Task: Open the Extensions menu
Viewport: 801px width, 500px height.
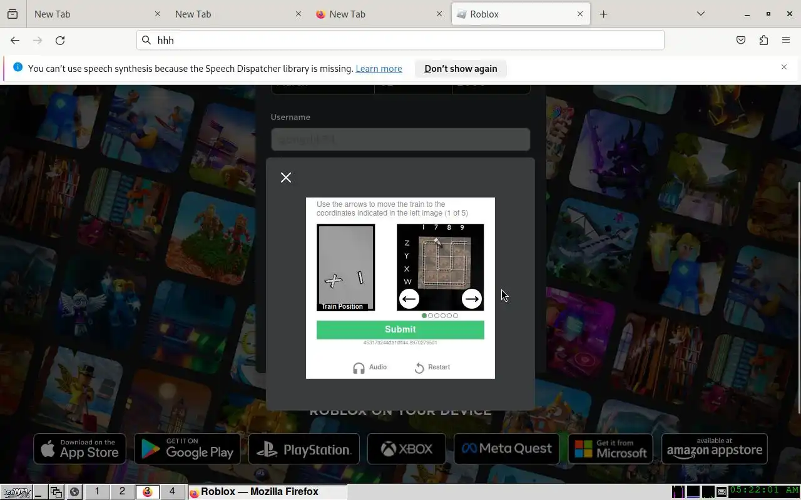Action: 763,40
